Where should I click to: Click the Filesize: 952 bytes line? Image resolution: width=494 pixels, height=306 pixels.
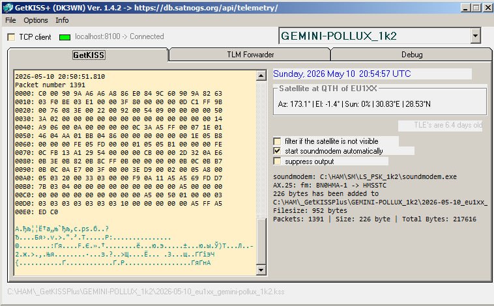click(x=310, y=210)
